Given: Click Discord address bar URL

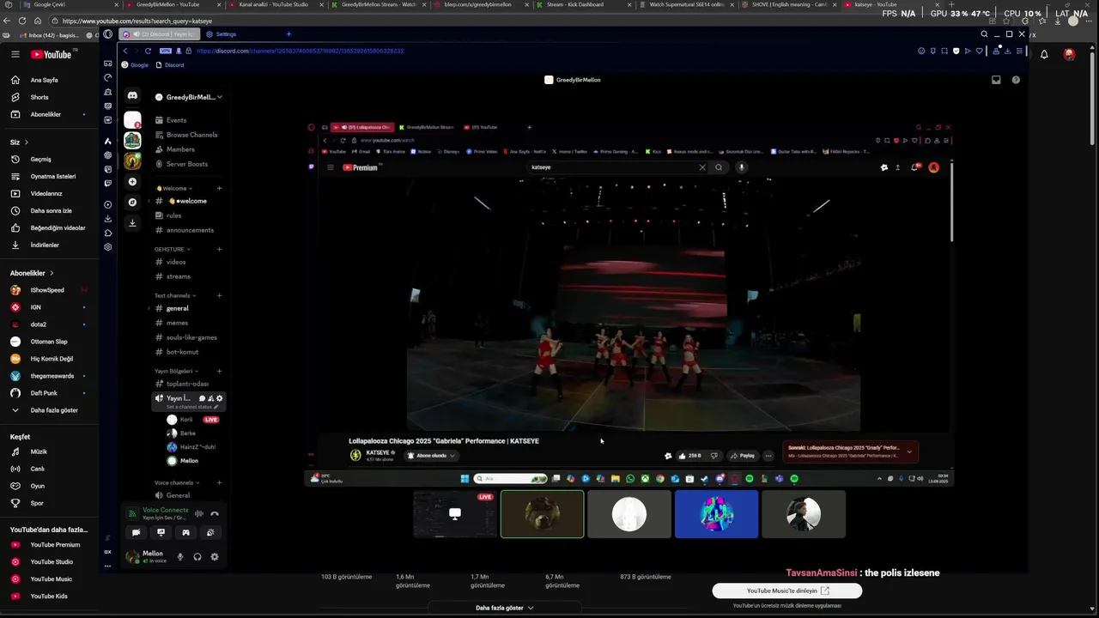Looking at the screenshot, I should pyautogui.click(x=301, y=51).
